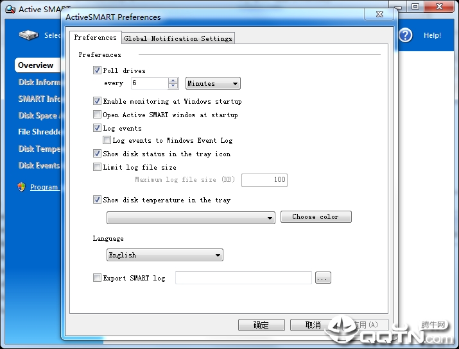Click the Choose color button
459x349 pixels.
pos(316,216)
